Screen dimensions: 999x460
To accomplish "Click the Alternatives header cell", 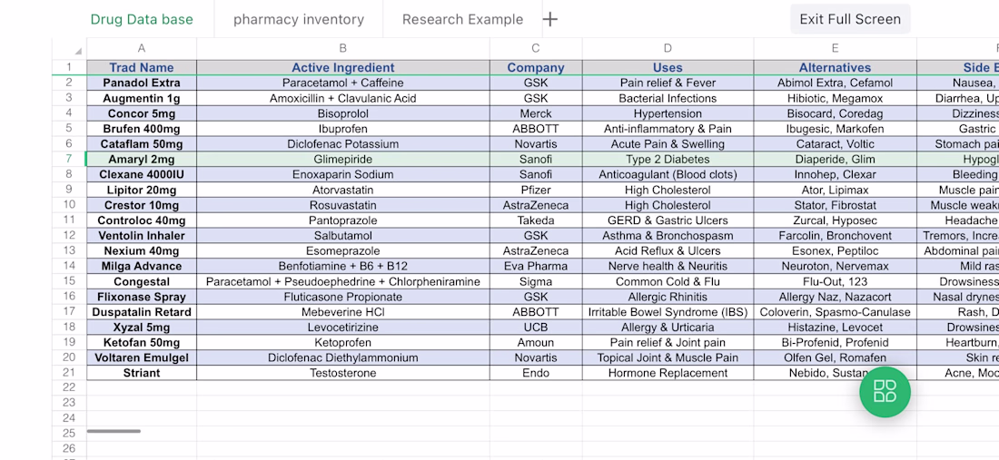I will 835,67.
